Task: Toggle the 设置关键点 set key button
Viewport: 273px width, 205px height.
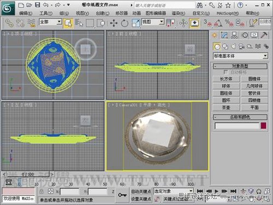Action: [141, 199]
